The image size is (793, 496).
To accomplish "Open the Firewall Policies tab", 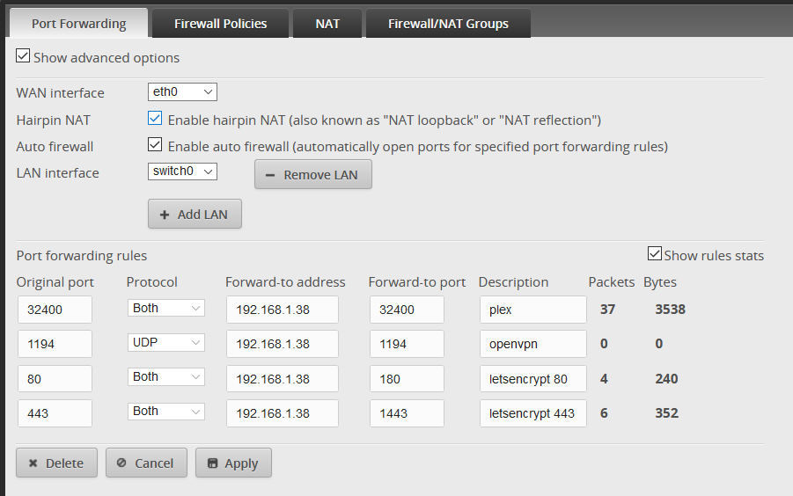I will [221, 23].
